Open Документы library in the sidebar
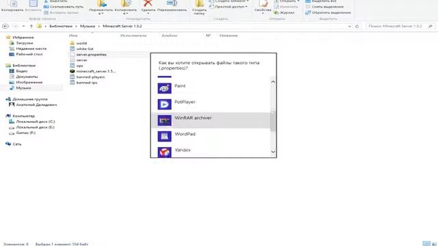The image size is (438, 246). 24,77
